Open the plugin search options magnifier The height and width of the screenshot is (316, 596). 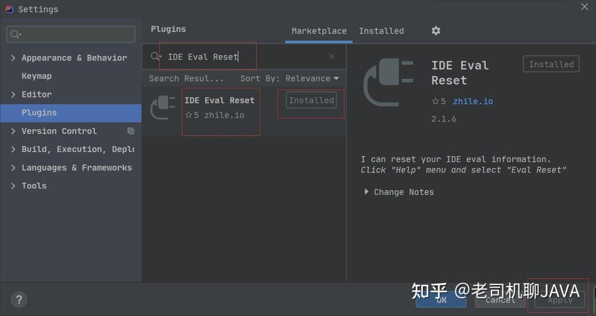click(x=155, y=56)
